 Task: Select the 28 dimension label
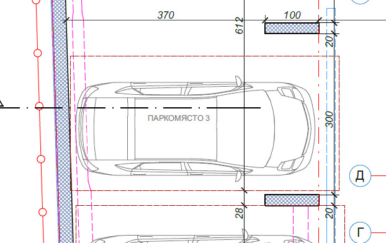[x=239, y=213]
